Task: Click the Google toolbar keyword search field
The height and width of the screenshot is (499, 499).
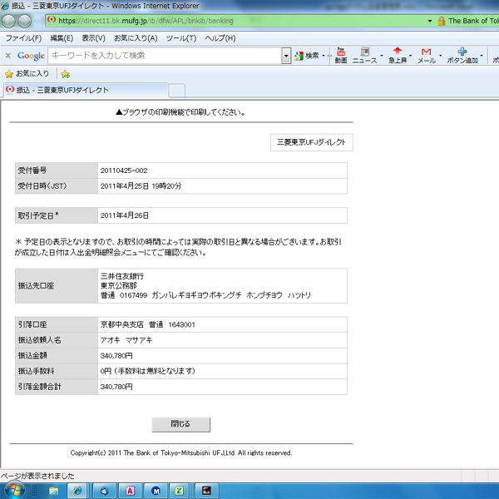Action: pos(166,56)
